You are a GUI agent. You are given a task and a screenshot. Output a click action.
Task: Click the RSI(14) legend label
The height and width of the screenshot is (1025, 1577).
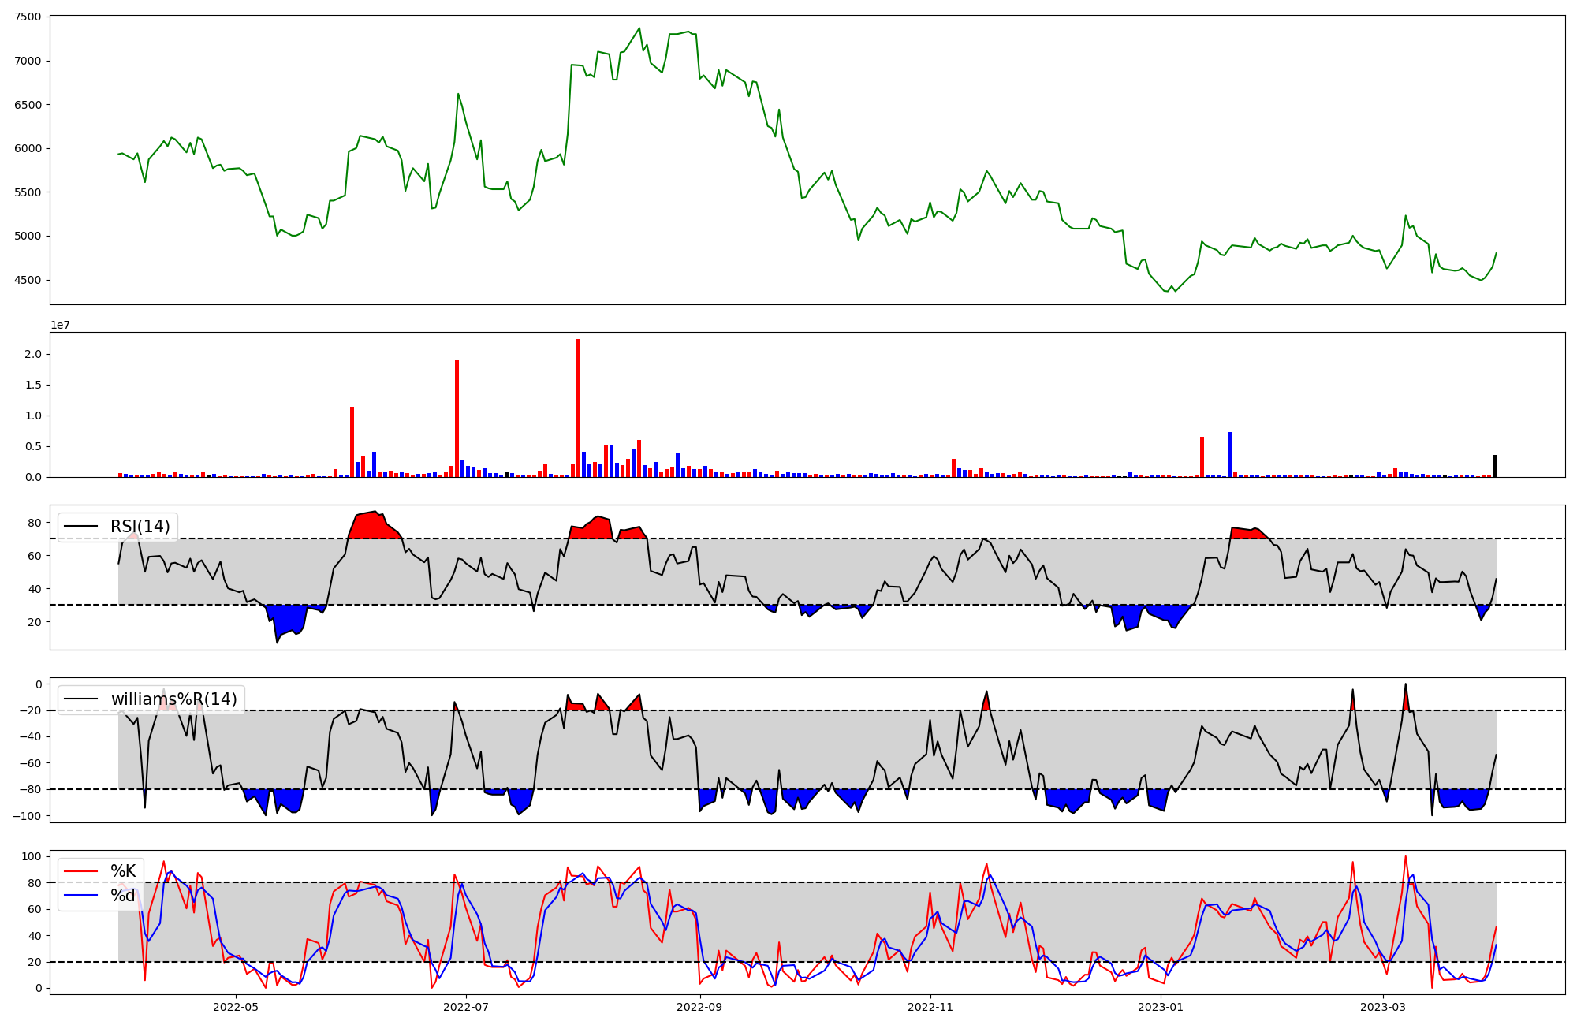(140, 527)
